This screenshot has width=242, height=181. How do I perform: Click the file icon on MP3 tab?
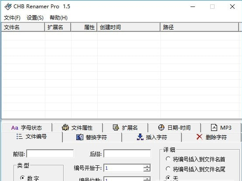pos(214,127)
